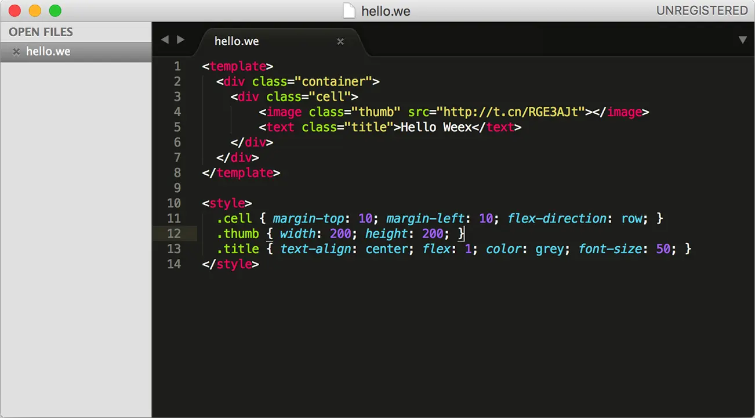Open the tab overflow triangle at top right
The image size is (755, 418).
tap(743, 40)
